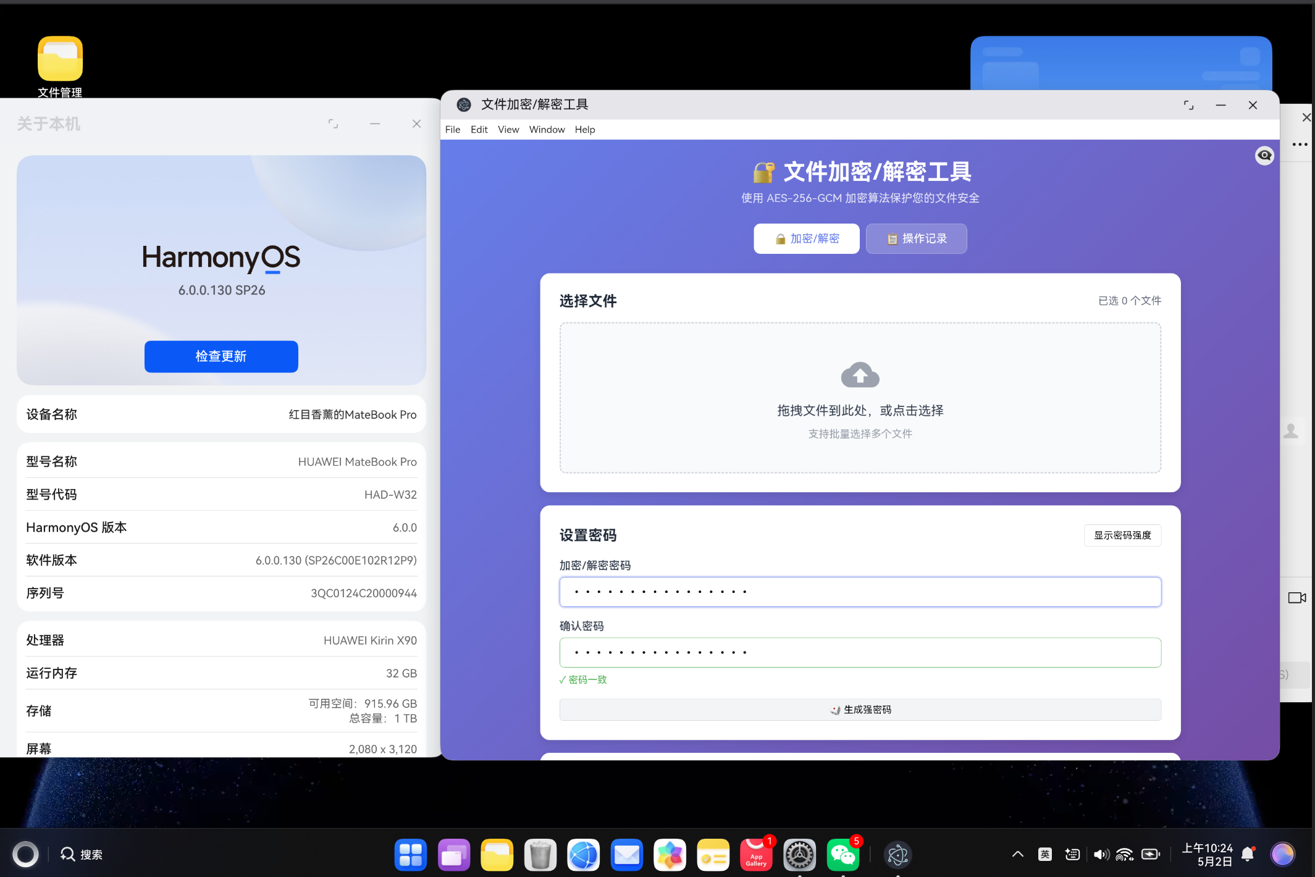
Task: Click the 序列号 value 3QC0124C20000944
Action: pos(363,594)
